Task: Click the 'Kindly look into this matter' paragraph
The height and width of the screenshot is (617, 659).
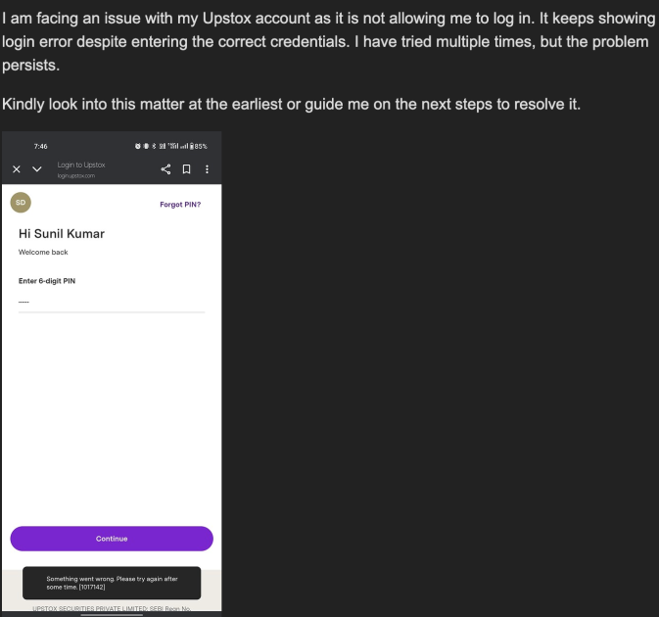Action: (291, 104)
